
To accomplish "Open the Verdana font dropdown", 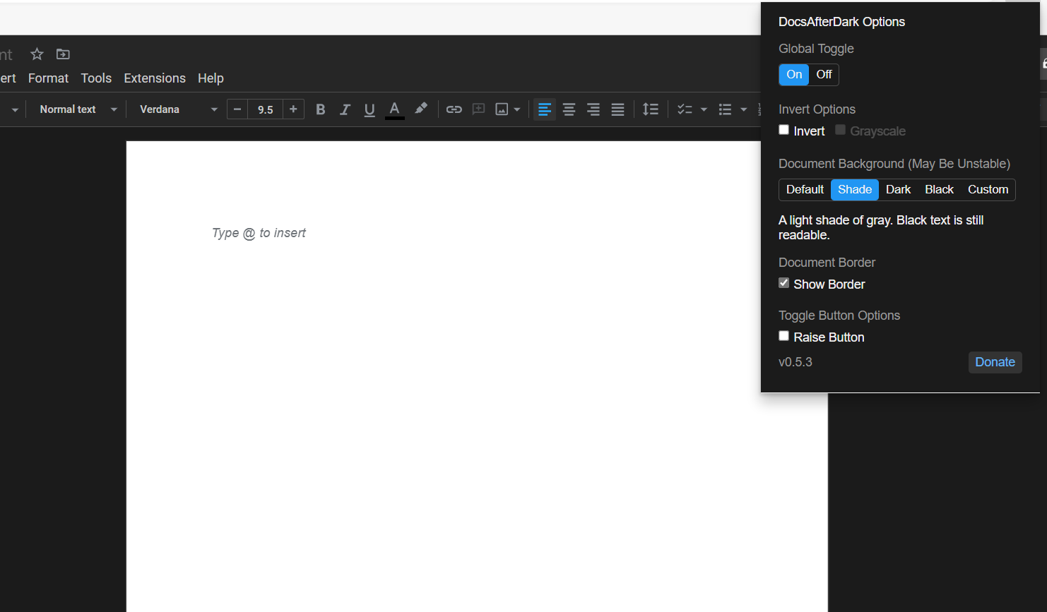I will coord(178,109).
